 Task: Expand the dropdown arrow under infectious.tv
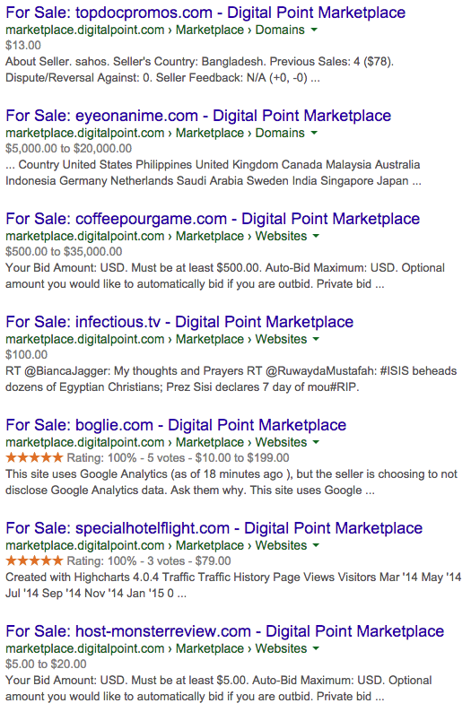316,339
